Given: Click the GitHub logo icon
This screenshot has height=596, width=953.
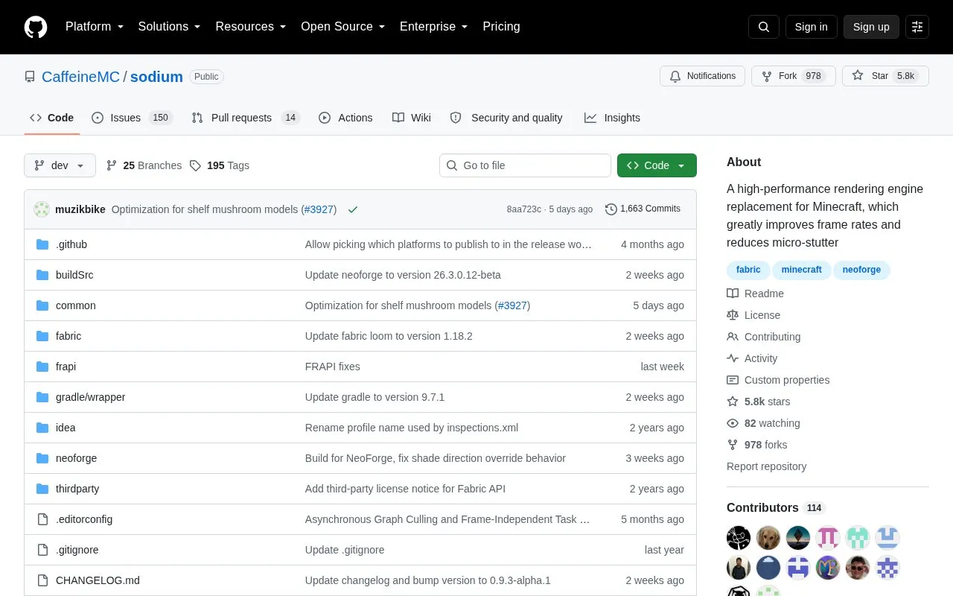Looking at the screenshot, I should coord(36,27).
